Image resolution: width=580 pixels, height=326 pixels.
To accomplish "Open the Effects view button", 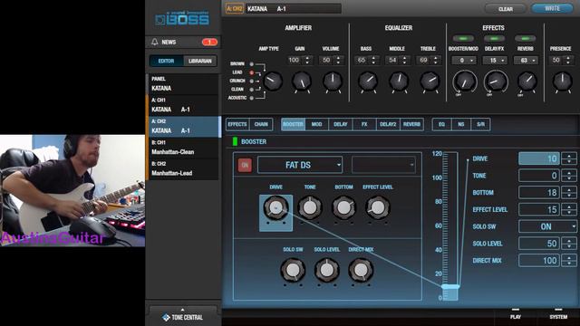I will 237,125.
